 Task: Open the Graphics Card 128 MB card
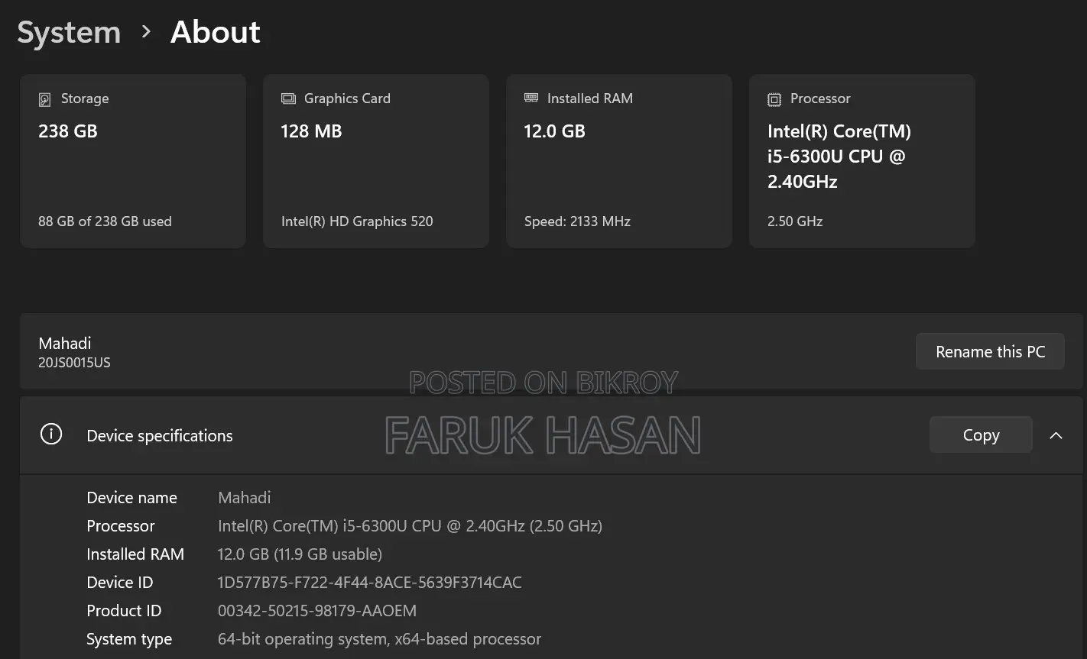[x=376, y=161]
